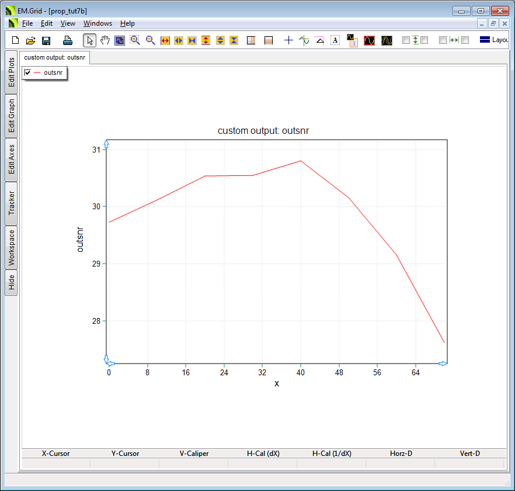Screen dimensions: 515x491
Task: Toggle the outsnr plot visibility checkbox
Action: [x=27, y=72]
